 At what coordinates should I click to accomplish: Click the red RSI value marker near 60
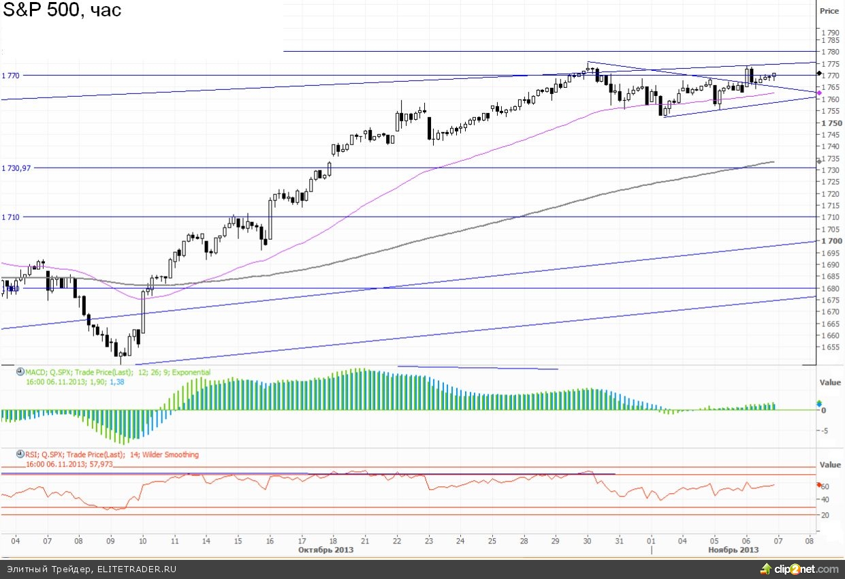[819, 485]
